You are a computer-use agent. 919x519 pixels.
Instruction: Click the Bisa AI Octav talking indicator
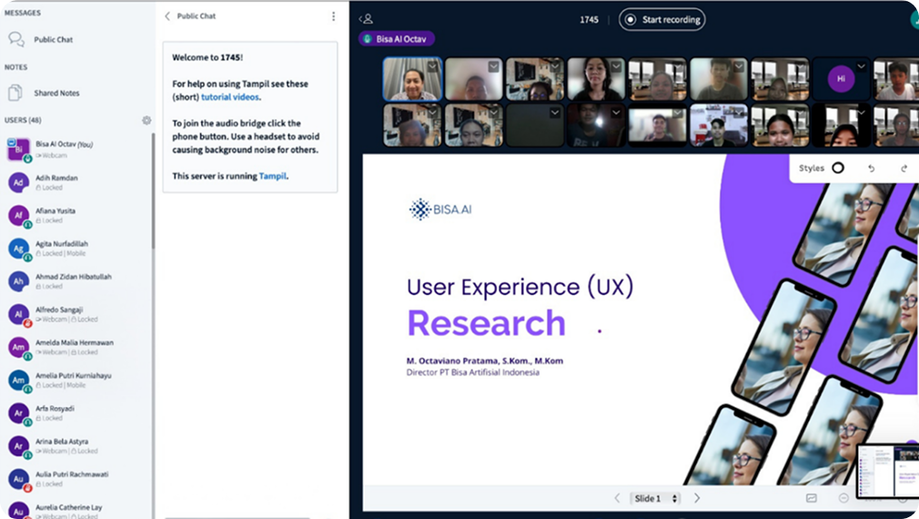point(397,39)
